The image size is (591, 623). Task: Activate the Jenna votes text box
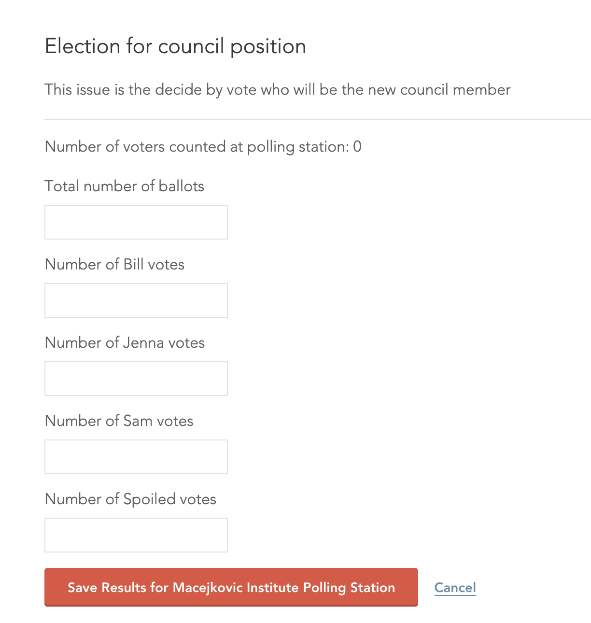(x=136, y=379)
